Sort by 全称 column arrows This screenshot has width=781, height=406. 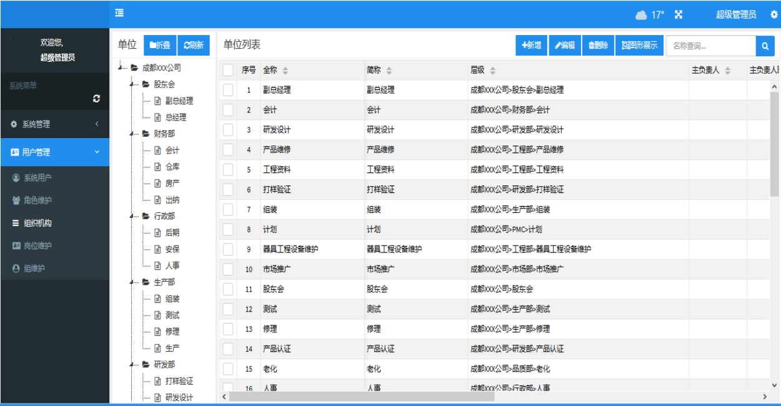tap(286, 71)
